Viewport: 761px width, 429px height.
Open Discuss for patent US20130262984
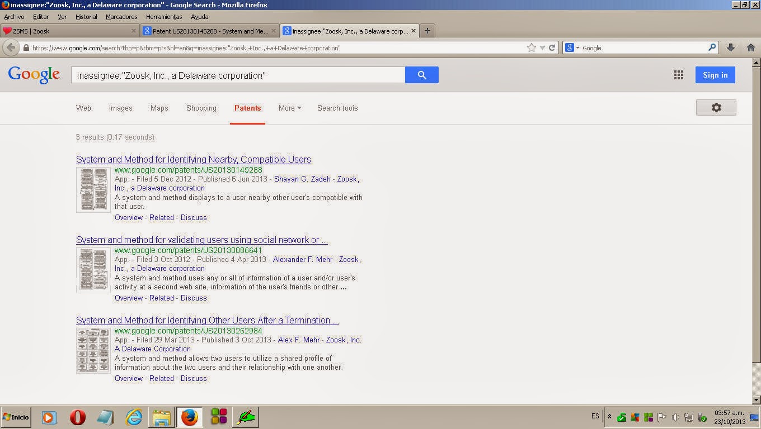pyautogui.click(x=194, y=378)
